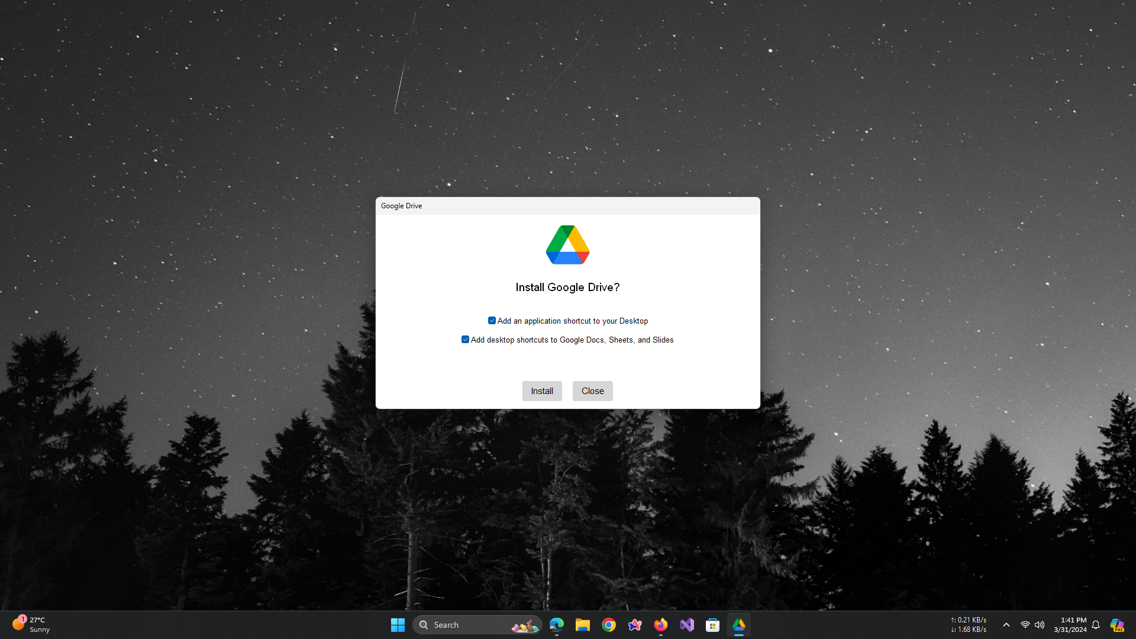The image size is (1136, 639).
Task: Click the Install button
Action: tap(541, 391)
